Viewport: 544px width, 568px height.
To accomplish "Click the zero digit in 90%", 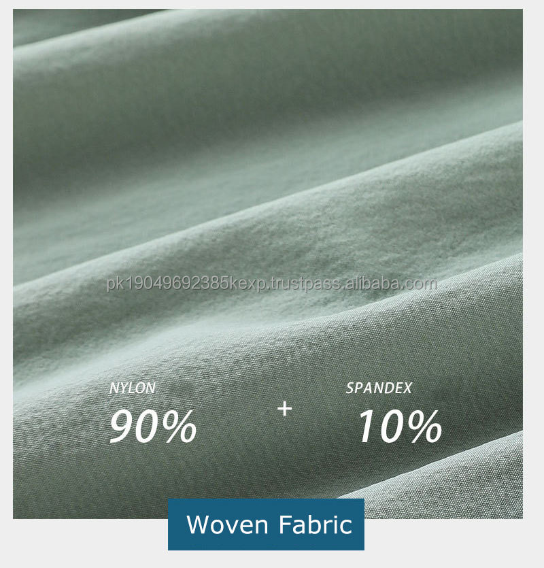I will pyautogui.click(x=148, y=426).
